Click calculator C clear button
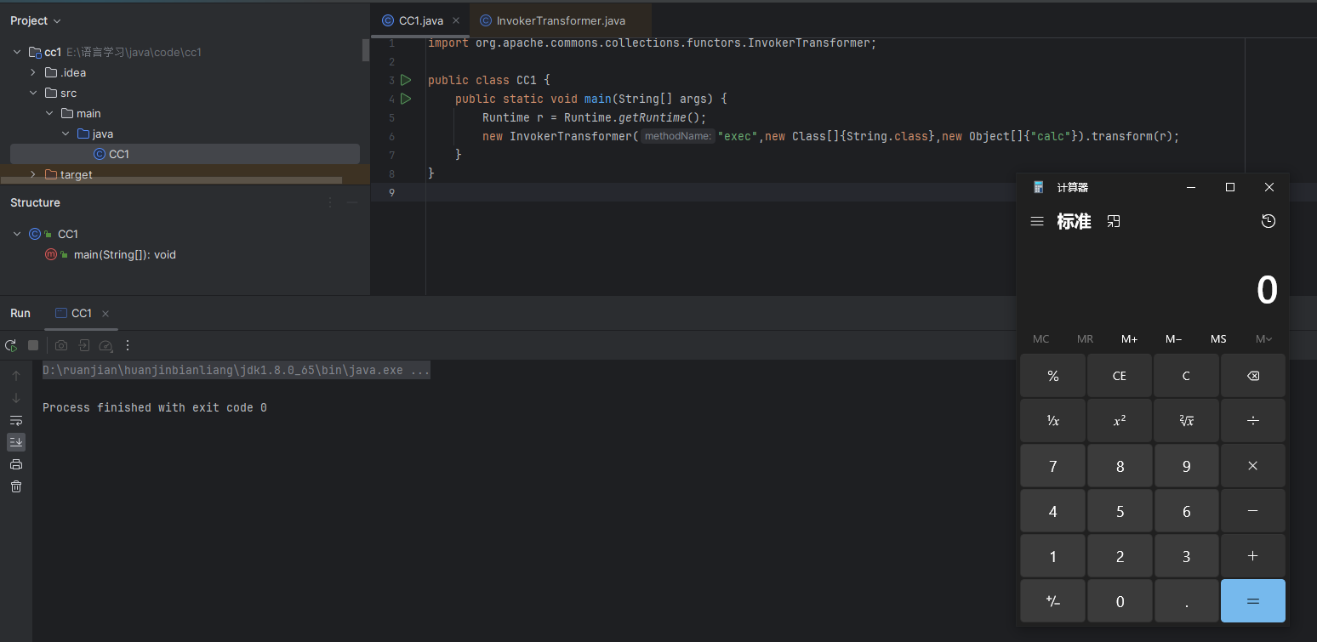This screenshot has width=1317, height=642. click(x=1186, y=376)
